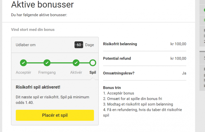205x132 pixels.
Task: Click bonus step 3 Modtag et risikofrit spil
Action: coord(138,104)
